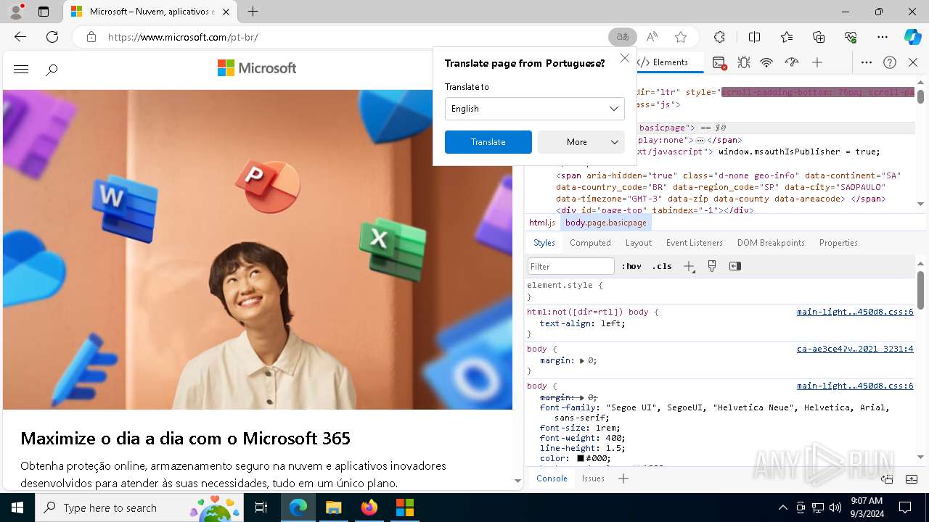Expand the collapsed span ellipsis in DOM

click(x=700, y=140)
